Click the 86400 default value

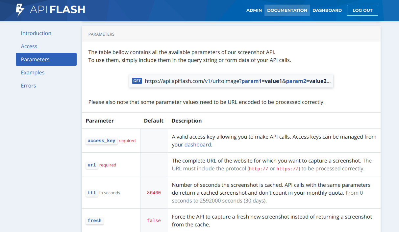[x=154, y=193]
